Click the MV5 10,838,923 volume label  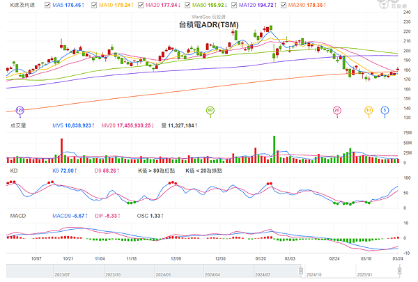pyautogui.click(x=73, y=125)
